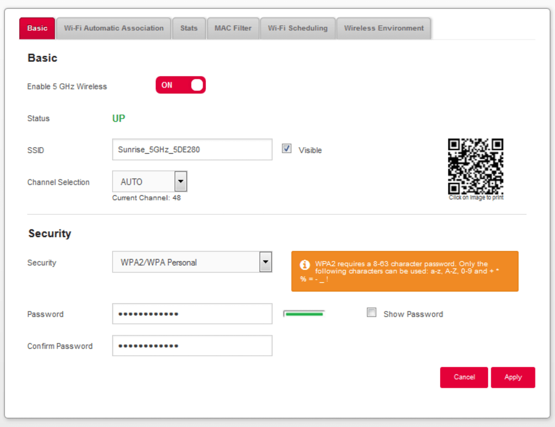Click the Cancel button
The height and width of the screenshot is (427, 555).
[x=464, y=377]
